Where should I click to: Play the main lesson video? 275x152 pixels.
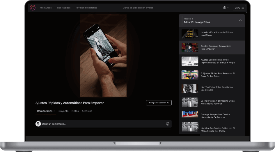point(103,55)
